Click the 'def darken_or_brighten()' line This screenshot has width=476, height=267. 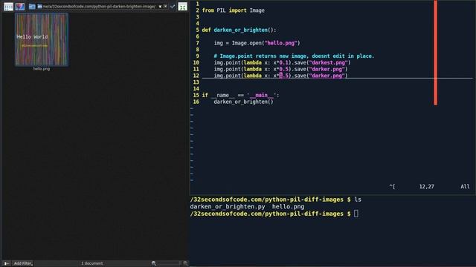pos(239,30)
